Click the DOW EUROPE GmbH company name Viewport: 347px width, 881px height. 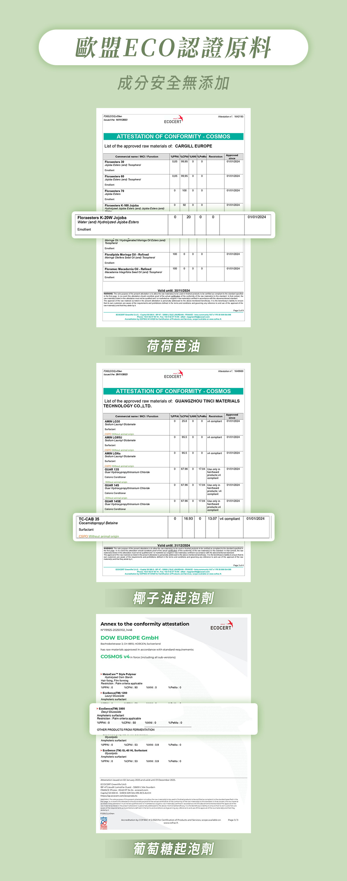pos(130,638)
